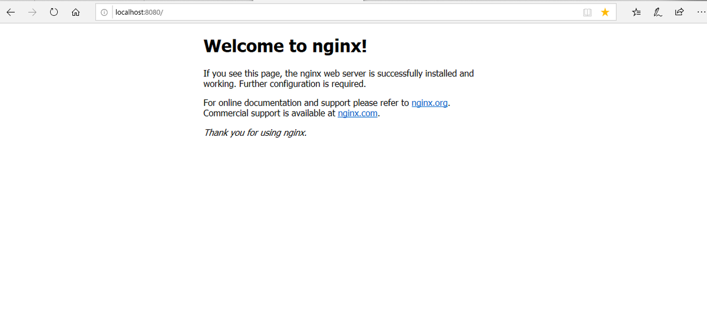
Task: Open the nginx.org documentation link
Action: (x=430, y=103)
